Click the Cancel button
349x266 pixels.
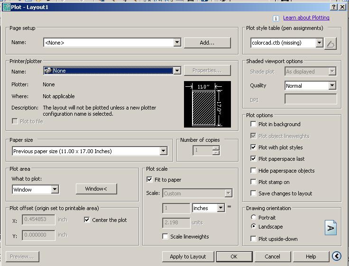pos(273,257)
